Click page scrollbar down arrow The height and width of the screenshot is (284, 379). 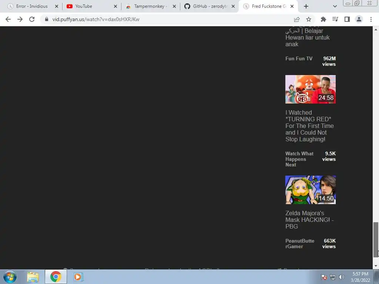(376, 266)
